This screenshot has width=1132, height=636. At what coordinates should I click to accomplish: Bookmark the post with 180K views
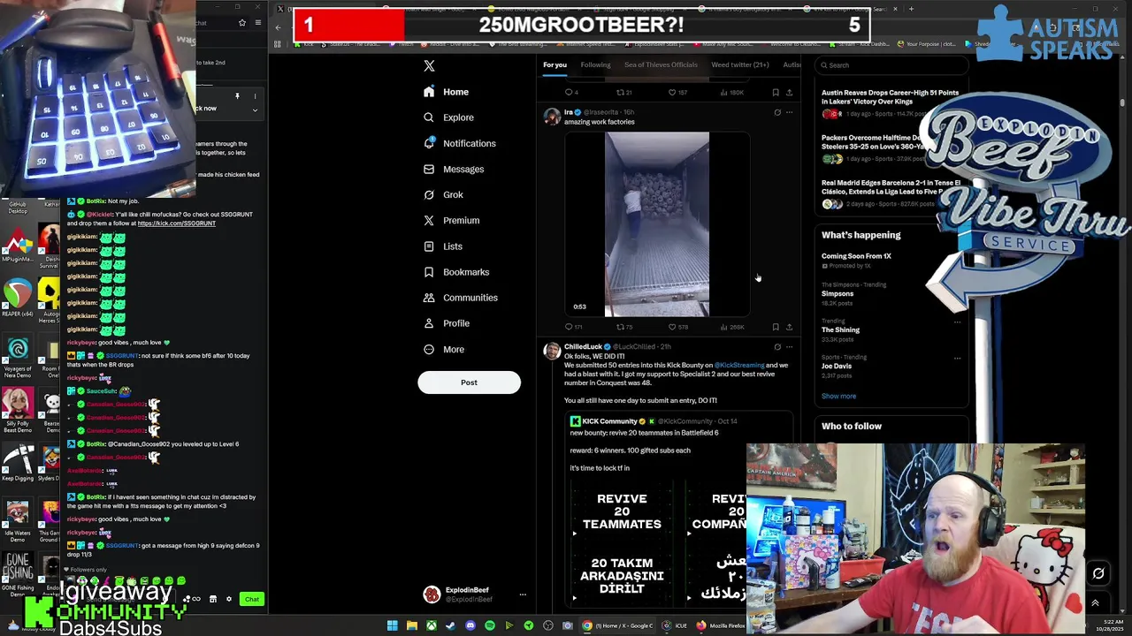coord(776,92)
